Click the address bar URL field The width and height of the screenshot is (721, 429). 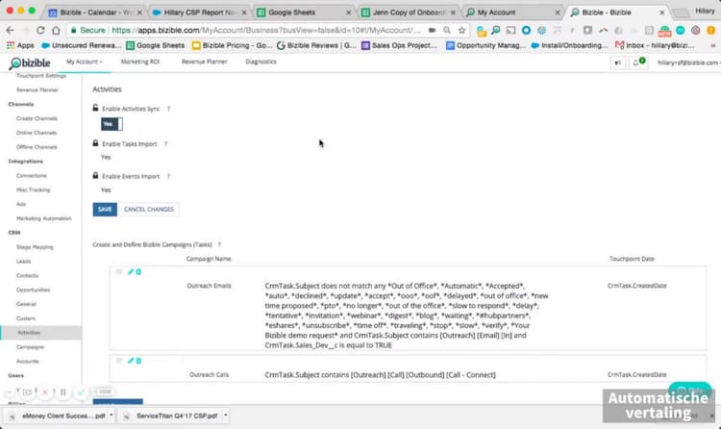(x=266, y=31)
